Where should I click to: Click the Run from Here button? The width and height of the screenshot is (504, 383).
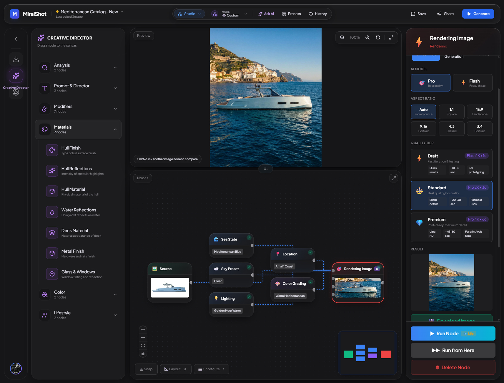[x=453, y=350]
